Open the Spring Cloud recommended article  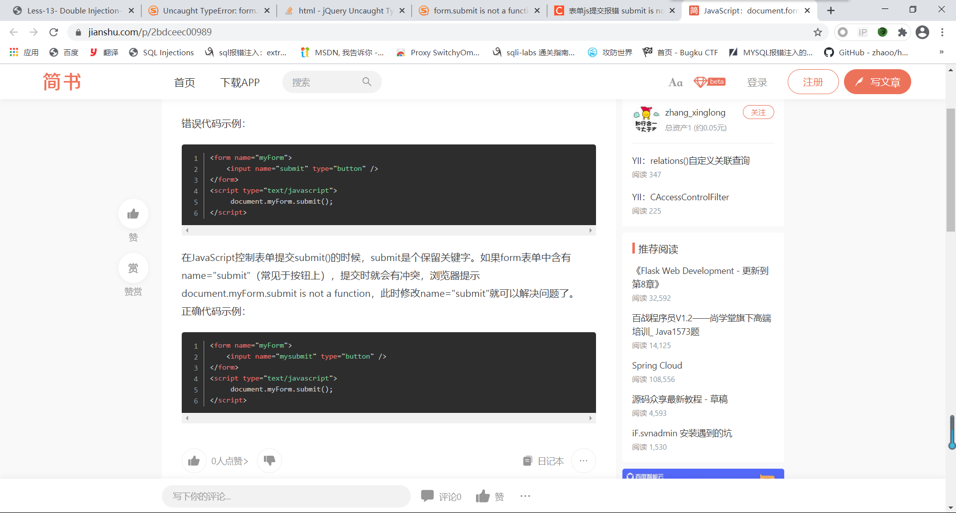tap(657, 366)
